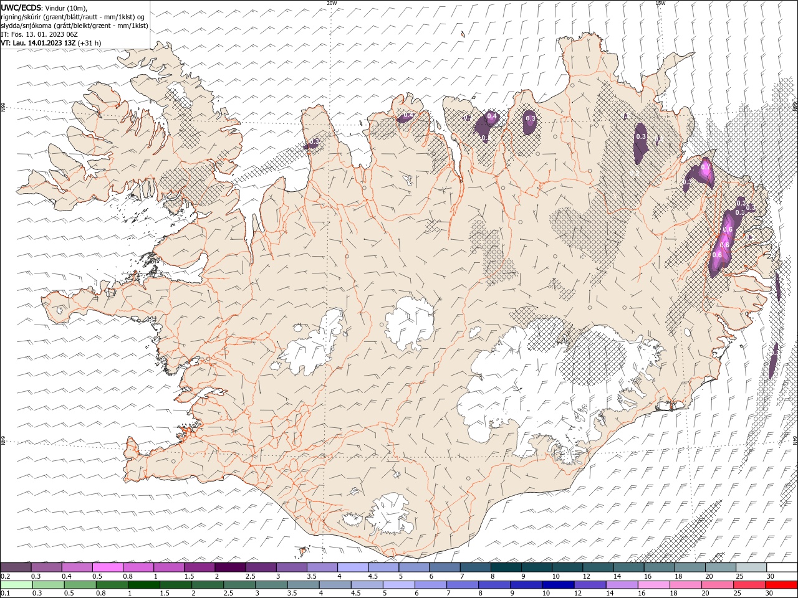Click the 'slydda/snjókoma' legend description line

pyautogui.click(x=74, y=26)
